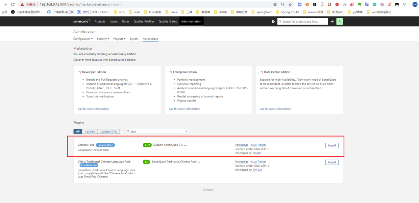Ask for more information on Enterprise Edition
419x203 pixels.
tap(184, 109)
